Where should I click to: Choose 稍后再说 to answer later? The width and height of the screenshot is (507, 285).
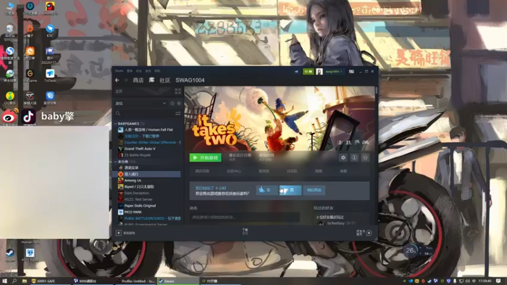[314, 190]
